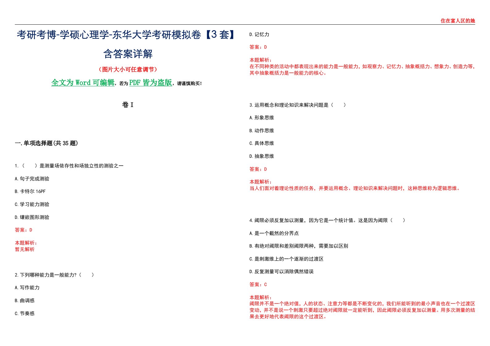Click the green link 全文为 Word 可编辑
Image resolution: width=490 pixels, height=346 pixels.
coord(83,83)
